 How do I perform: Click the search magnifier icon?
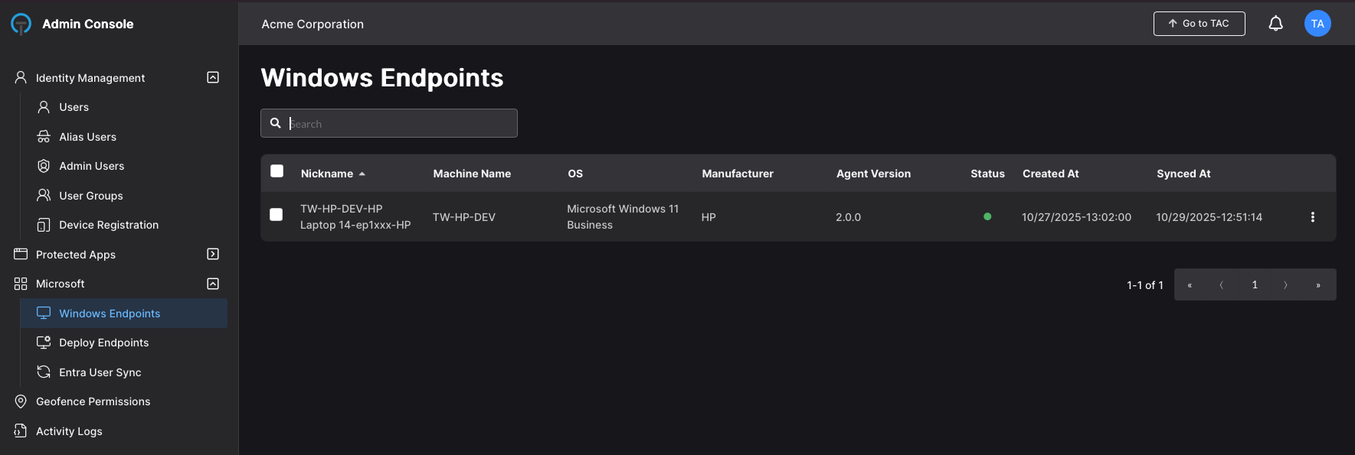coord(276,123)
